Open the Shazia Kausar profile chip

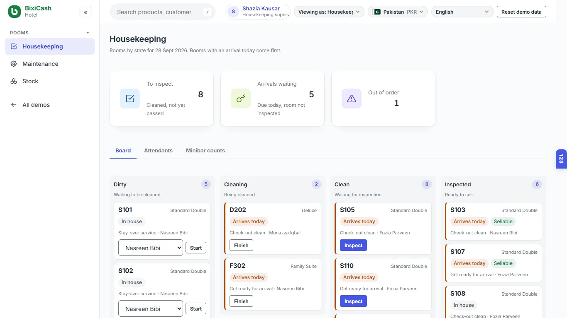tap(258, 12)
